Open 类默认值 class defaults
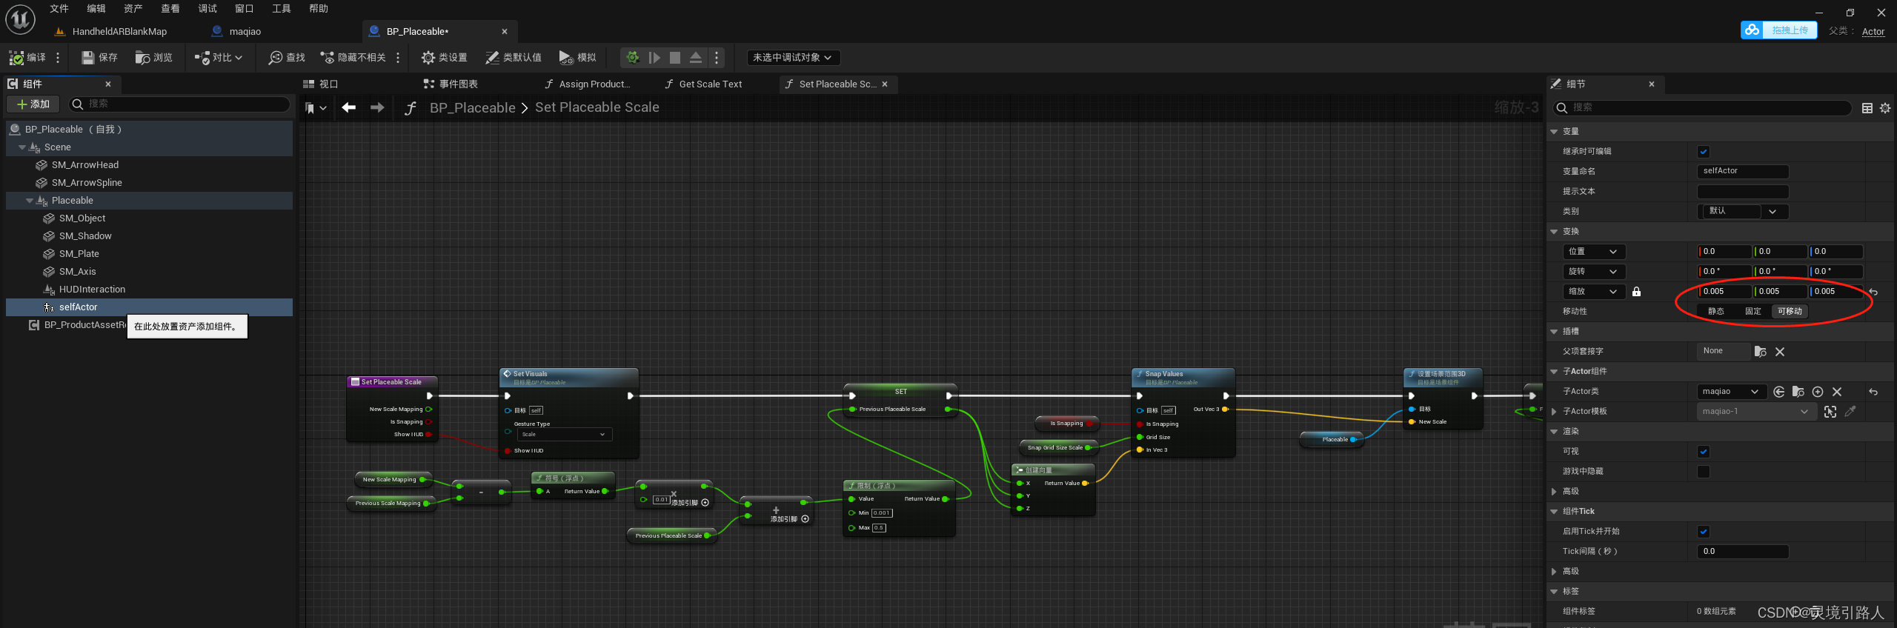This screenshot has height=628, width=1897. click(514, 58)
